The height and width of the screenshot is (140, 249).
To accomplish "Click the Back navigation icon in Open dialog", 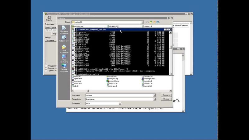I will pos(147,22).
